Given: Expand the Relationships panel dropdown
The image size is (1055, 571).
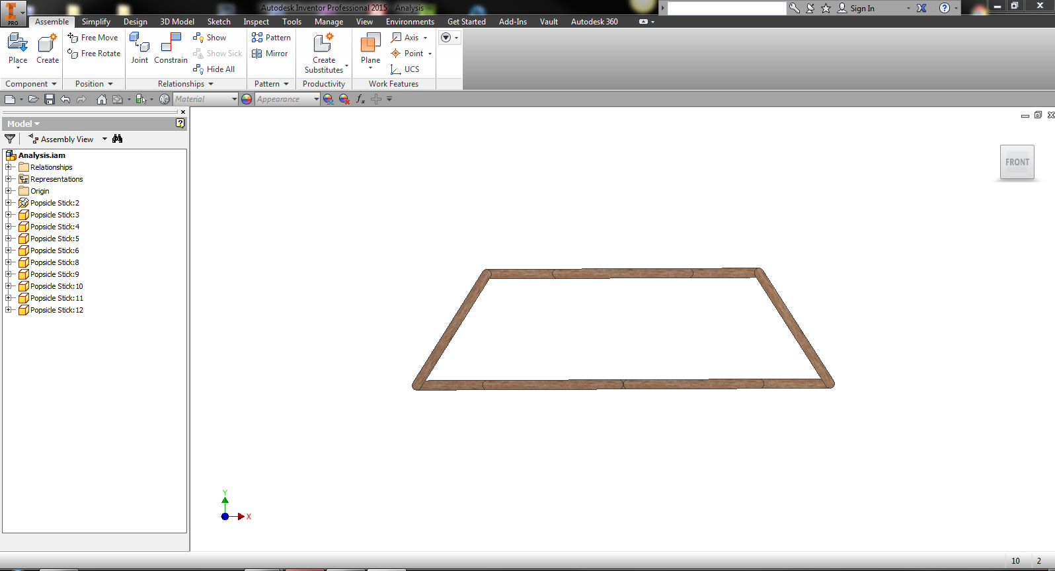Looking at the screenshot, I should 211,84.
